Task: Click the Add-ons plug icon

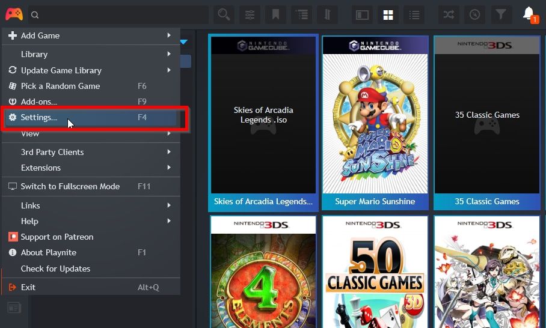Action: [x=13, y=102]
